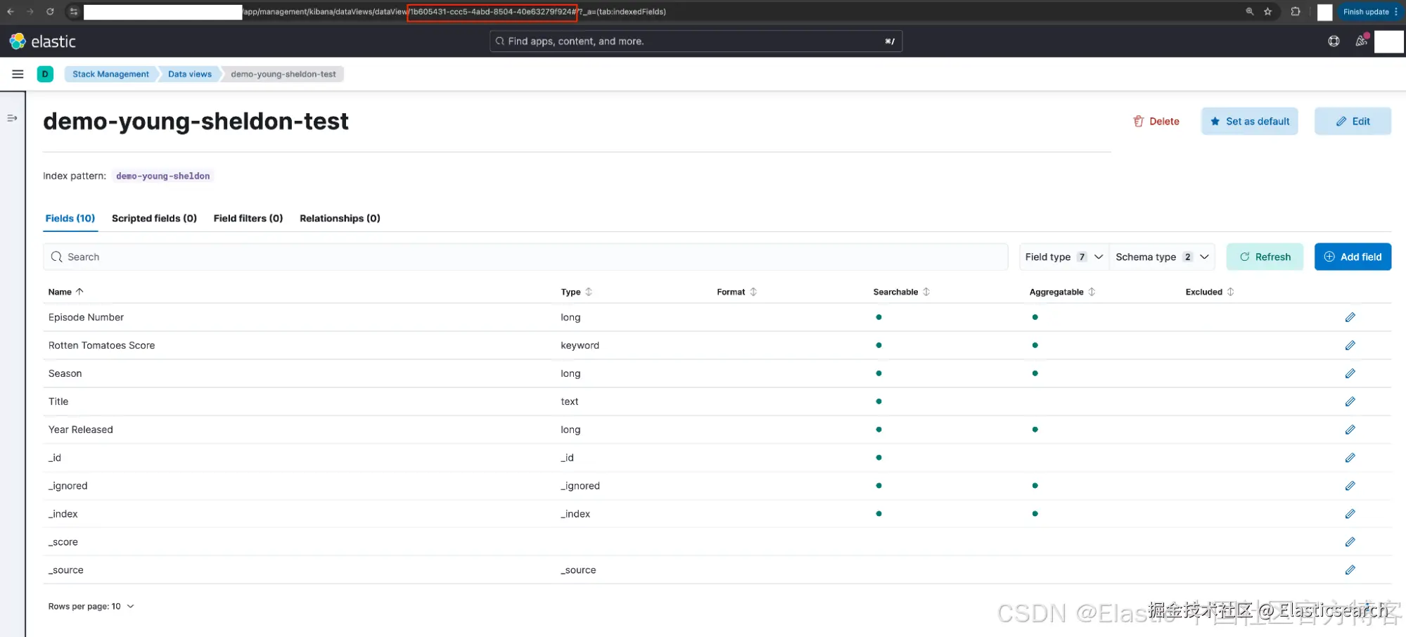The height and width of the screenshot is (637, 1406).
Task: Bookmark this page with star icon
Action: click(1267, 11)
